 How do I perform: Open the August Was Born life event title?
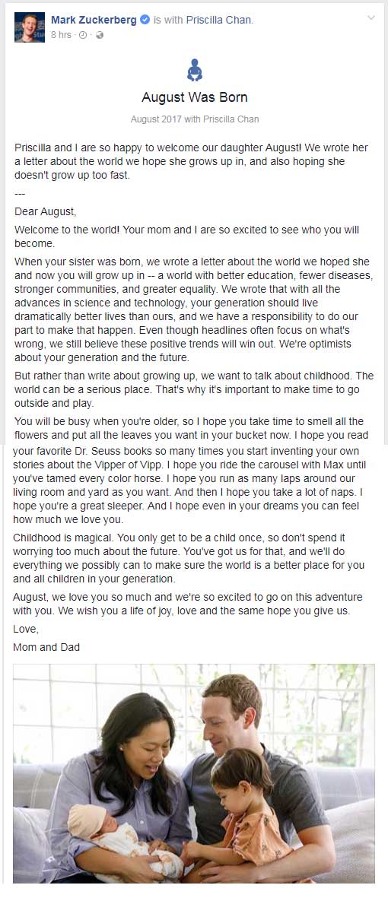[195, 97]
